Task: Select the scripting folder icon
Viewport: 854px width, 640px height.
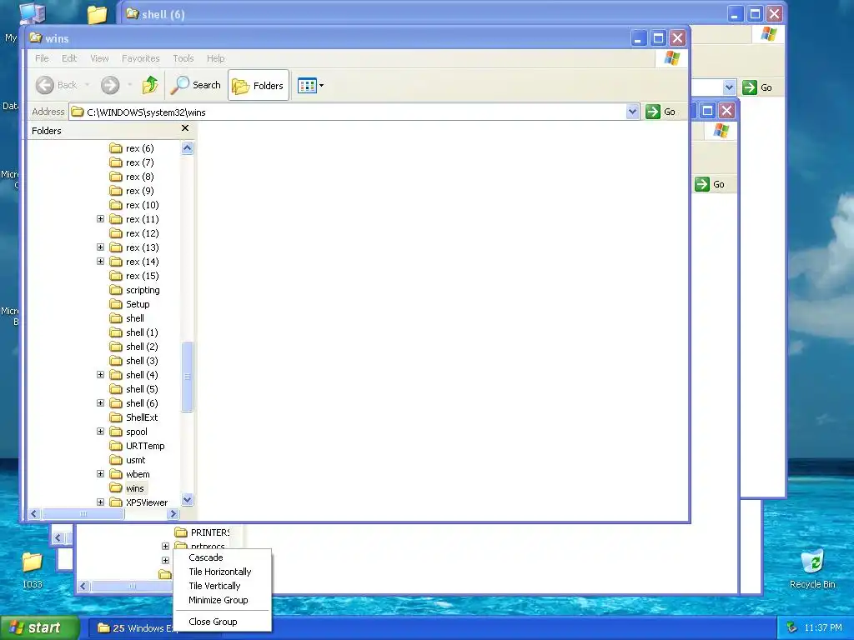Action: pos(115,289)
